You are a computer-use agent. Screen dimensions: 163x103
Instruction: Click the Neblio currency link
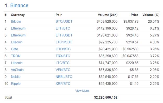(16, 77)
